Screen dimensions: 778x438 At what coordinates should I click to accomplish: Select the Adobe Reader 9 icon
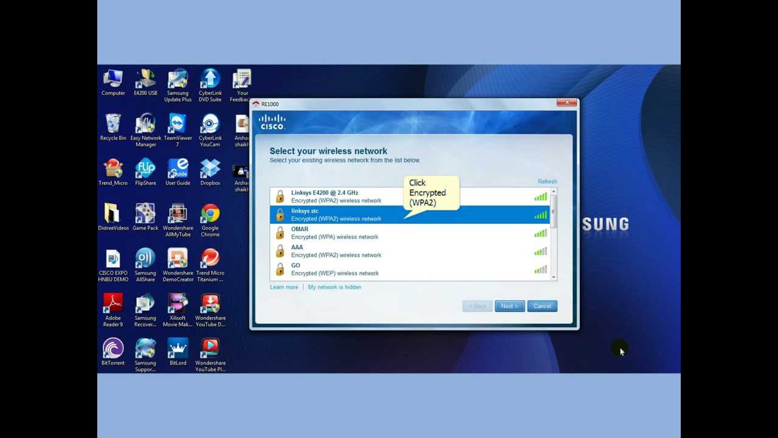[x=113, y=311]
